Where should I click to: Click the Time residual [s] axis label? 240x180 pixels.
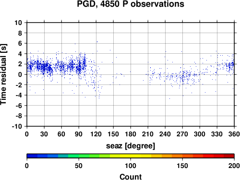point(3,74)
